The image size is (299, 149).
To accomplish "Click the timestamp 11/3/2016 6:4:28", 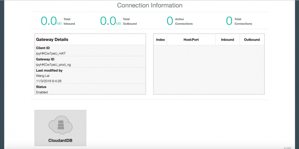I will point(49,81).
